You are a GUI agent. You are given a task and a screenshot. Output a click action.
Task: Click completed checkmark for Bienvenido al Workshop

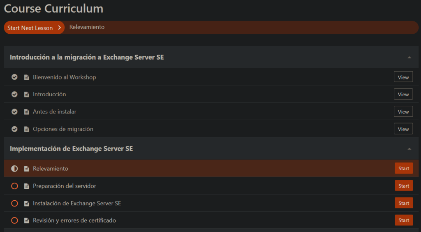pos(14,77)
